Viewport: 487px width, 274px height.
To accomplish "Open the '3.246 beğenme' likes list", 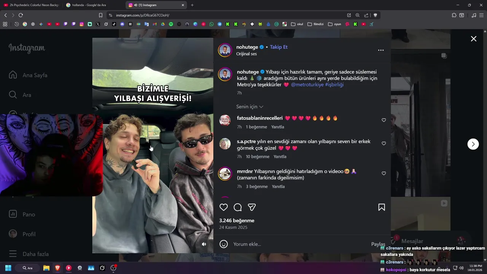I will click(x=237, y=220).
